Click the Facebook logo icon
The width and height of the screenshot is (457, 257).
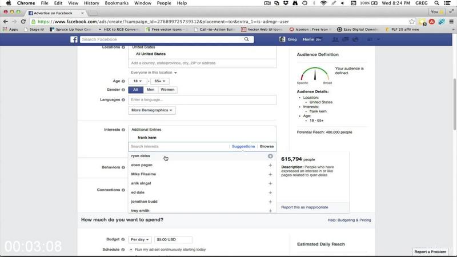[x=74, y=39]
